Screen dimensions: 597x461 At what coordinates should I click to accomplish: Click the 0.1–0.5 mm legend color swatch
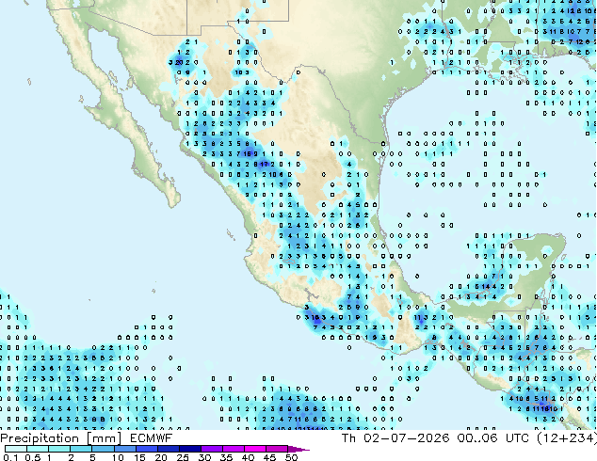(16, 449)
